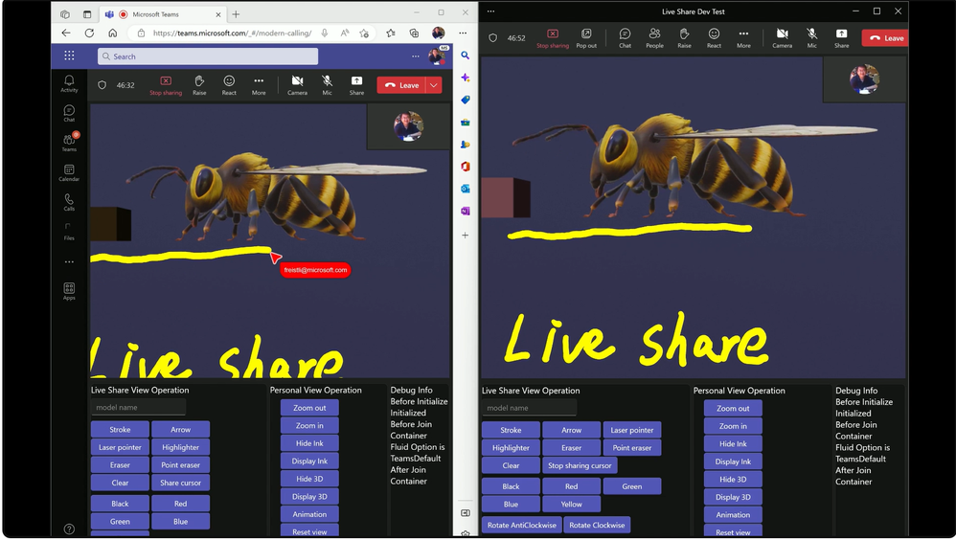Viewport: 956px width, 540px height.
Task: Click Stop sharing in Live Share Dev Test window
Action: tap(553, 38)
